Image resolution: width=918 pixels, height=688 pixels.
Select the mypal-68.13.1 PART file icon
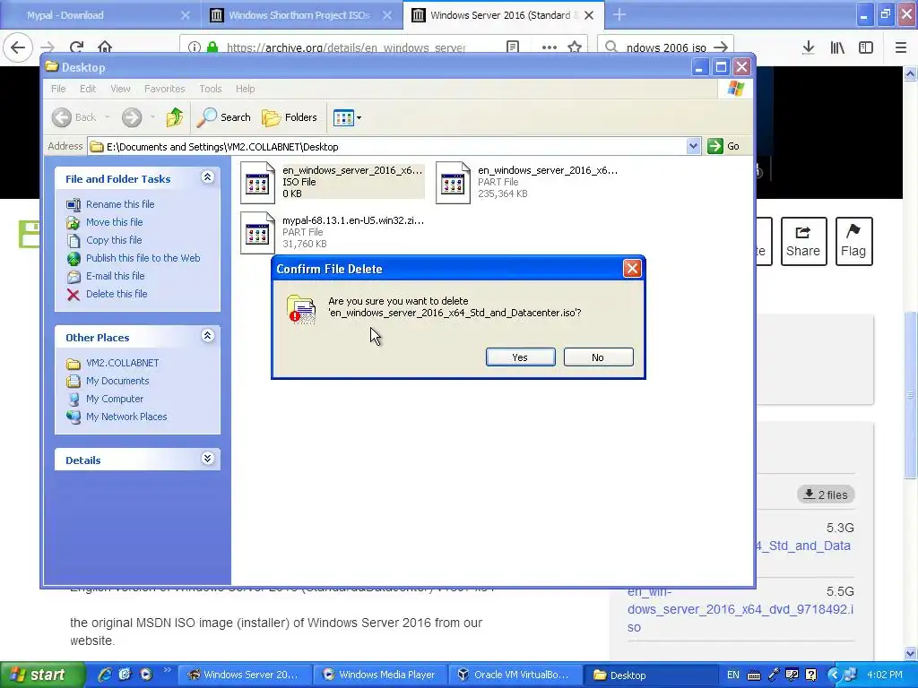pos(257,233)
